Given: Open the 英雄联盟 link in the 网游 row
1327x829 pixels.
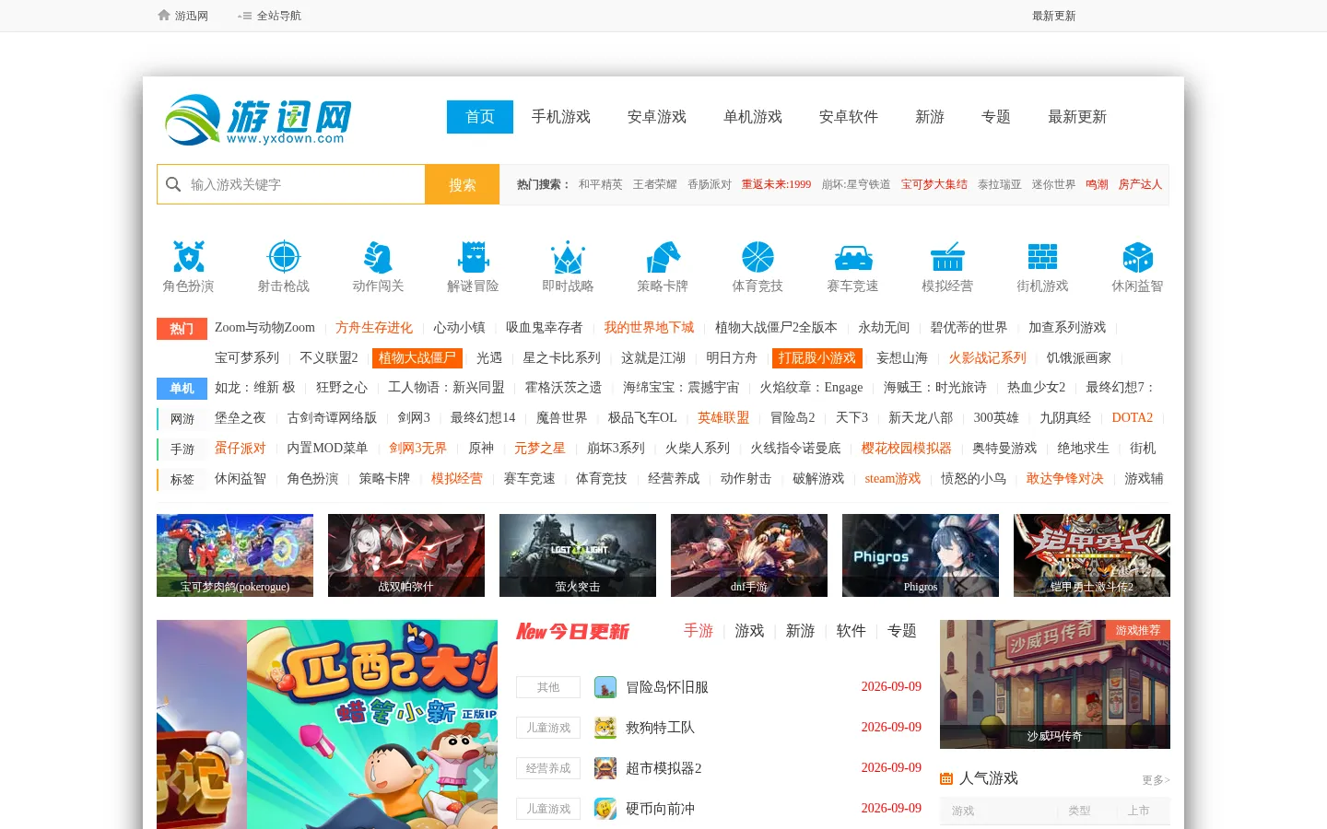Looking at the screenshot, I should 723,418.
